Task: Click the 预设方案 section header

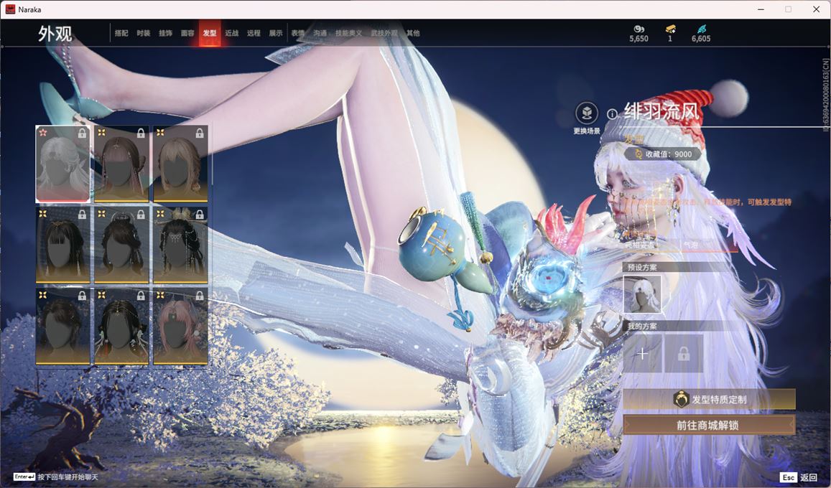Action: [x=642, y=267]
